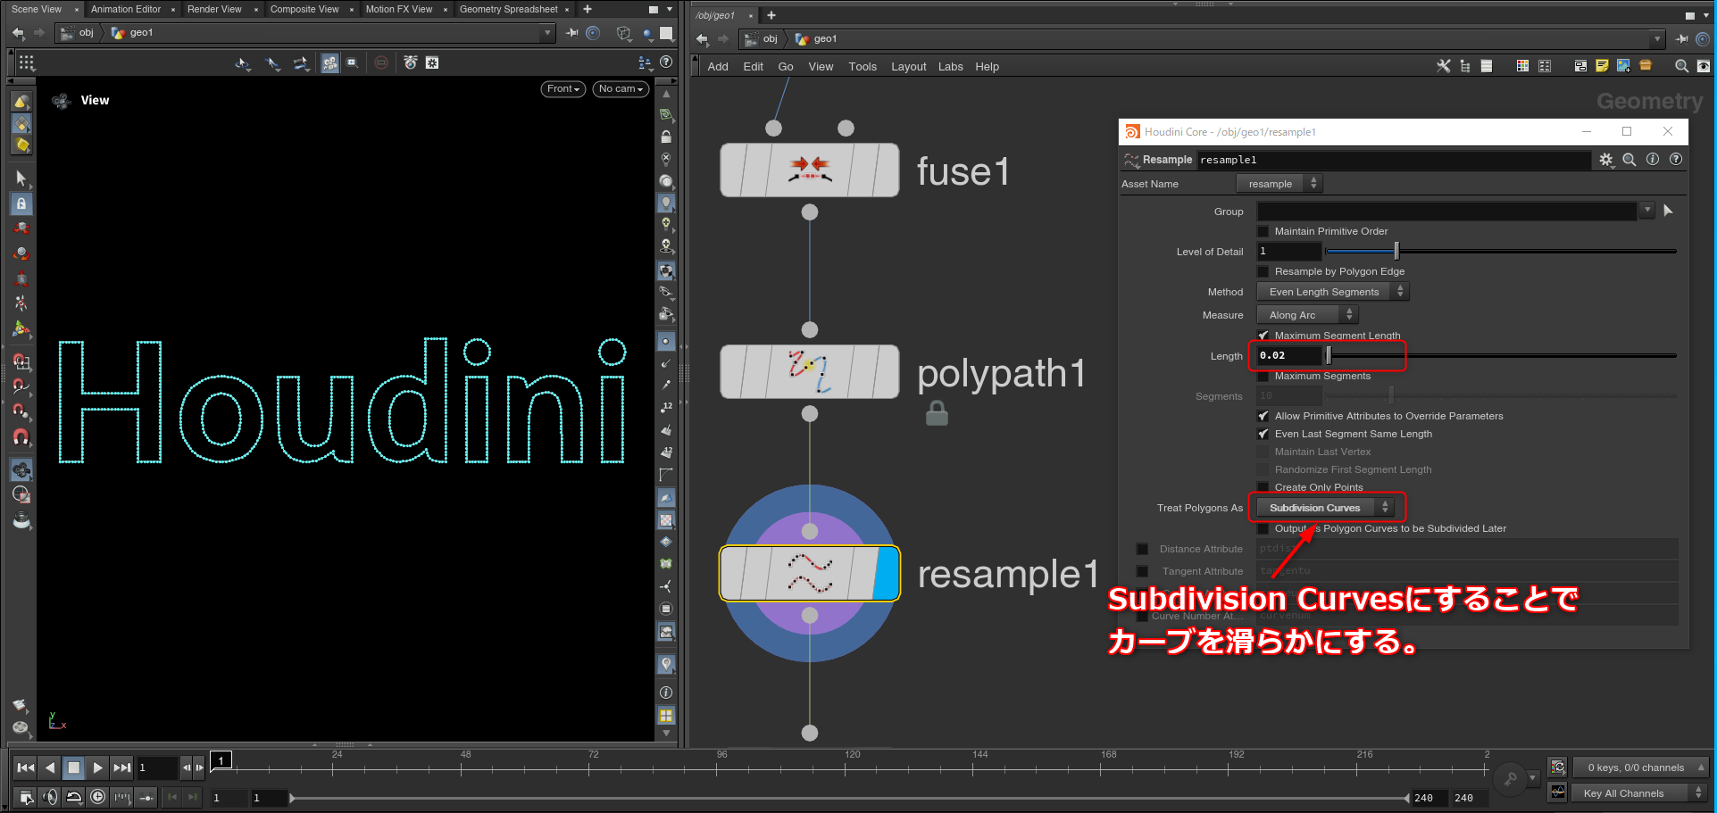This screenshot has height=813, width=1717.
Task: Toggle Maintain Primitive Order checkbox
Action: [1263, 231]
